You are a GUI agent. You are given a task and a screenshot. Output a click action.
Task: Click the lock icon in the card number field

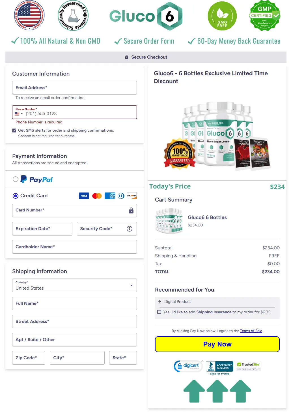coord(131,211)
